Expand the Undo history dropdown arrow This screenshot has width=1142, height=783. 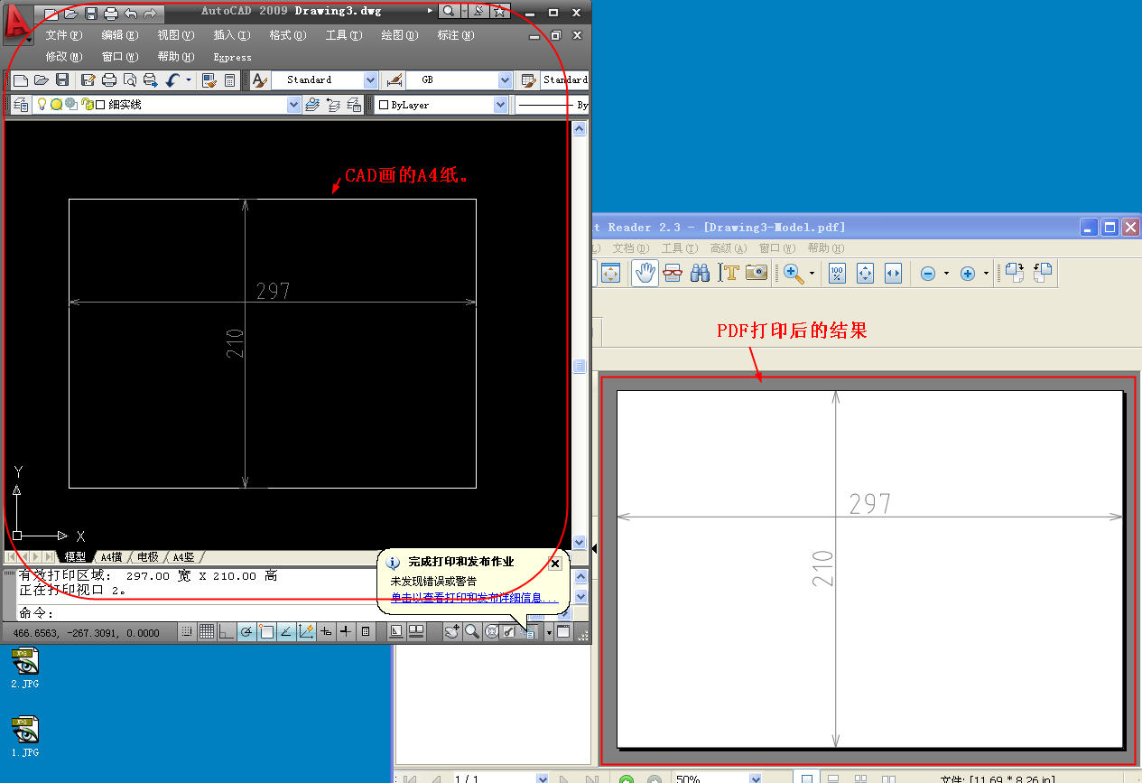[x=189, y=80]
